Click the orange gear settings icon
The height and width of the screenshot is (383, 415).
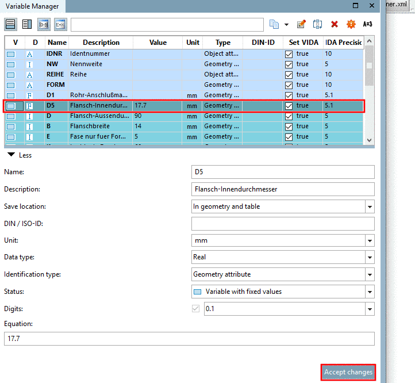coord(351,24)
